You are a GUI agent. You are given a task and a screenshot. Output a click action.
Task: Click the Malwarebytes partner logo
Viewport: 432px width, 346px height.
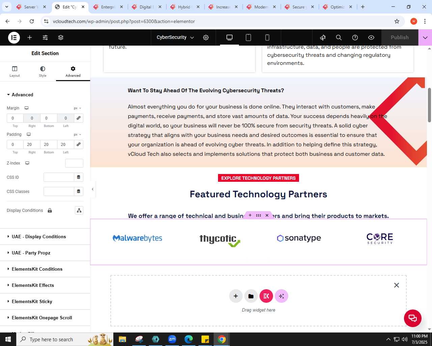[x=137, y=238]
